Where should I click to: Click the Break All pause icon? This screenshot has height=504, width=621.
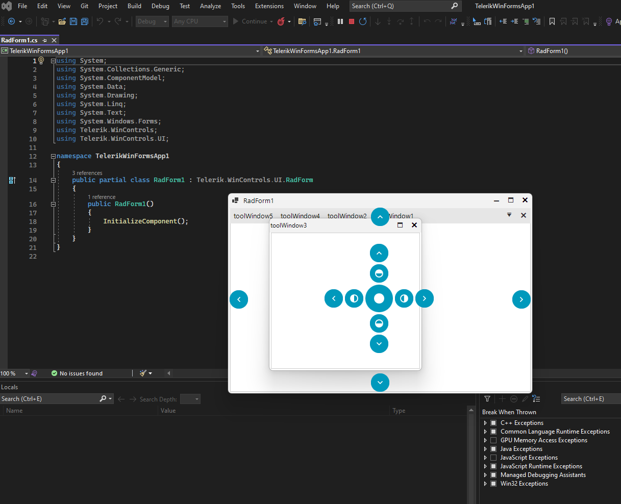(340, 21)
